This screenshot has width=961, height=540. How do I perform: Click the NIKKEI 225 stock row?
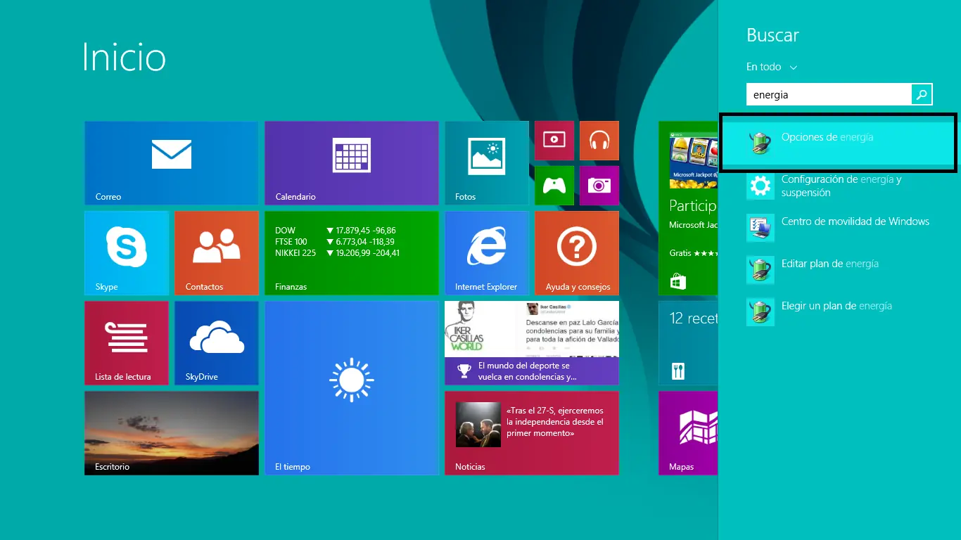pos(337,253)
